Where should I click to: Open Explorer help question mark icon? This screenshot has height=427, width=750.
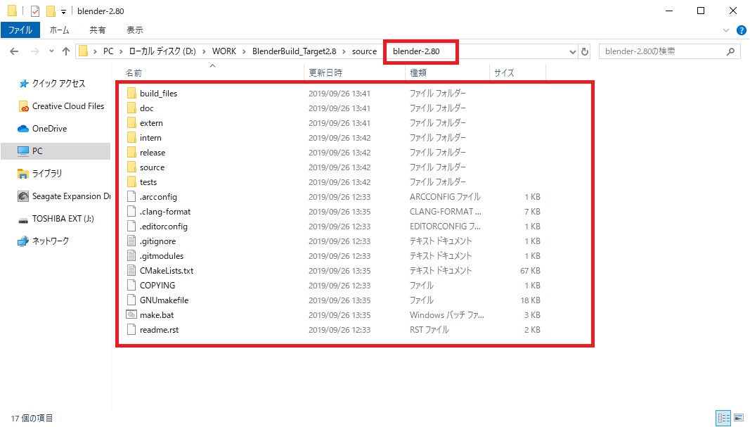pos(742,30)
